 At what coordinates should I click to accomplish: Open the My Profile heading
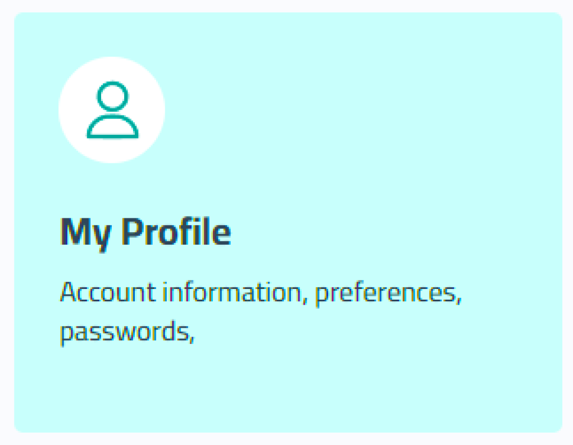[x=145, y=232]
